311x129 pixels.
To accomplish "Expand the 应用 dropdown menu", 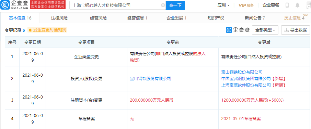I will pos(223,5).
